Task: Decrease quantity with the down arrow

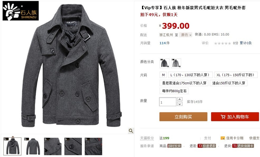Action: tap(180, 104)
